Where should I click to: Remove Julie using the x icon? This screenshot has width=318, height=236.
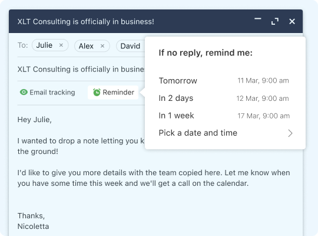61,45
